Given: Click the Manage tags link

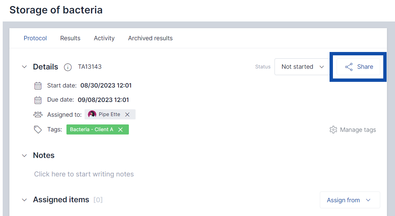Looking at the screenshot, I should point(358,130).
